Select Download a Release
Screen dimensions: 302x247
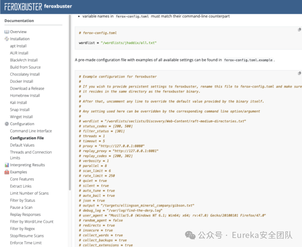(x=27, y=88)
